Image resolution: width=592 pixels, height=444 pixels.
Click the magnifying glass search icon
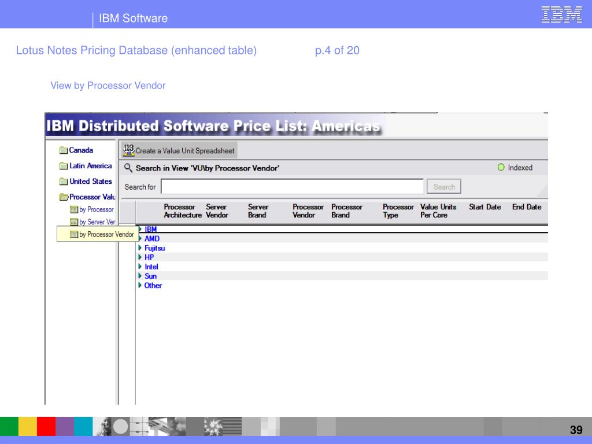(x=128, y=168)
